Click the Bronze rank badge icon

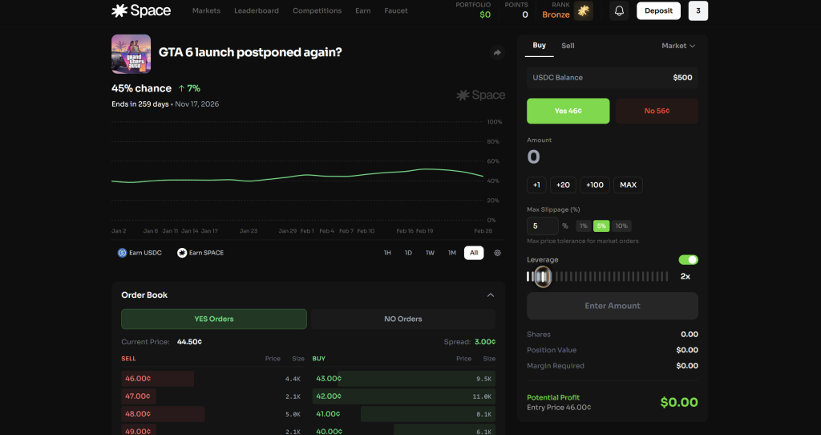(584, 11)
